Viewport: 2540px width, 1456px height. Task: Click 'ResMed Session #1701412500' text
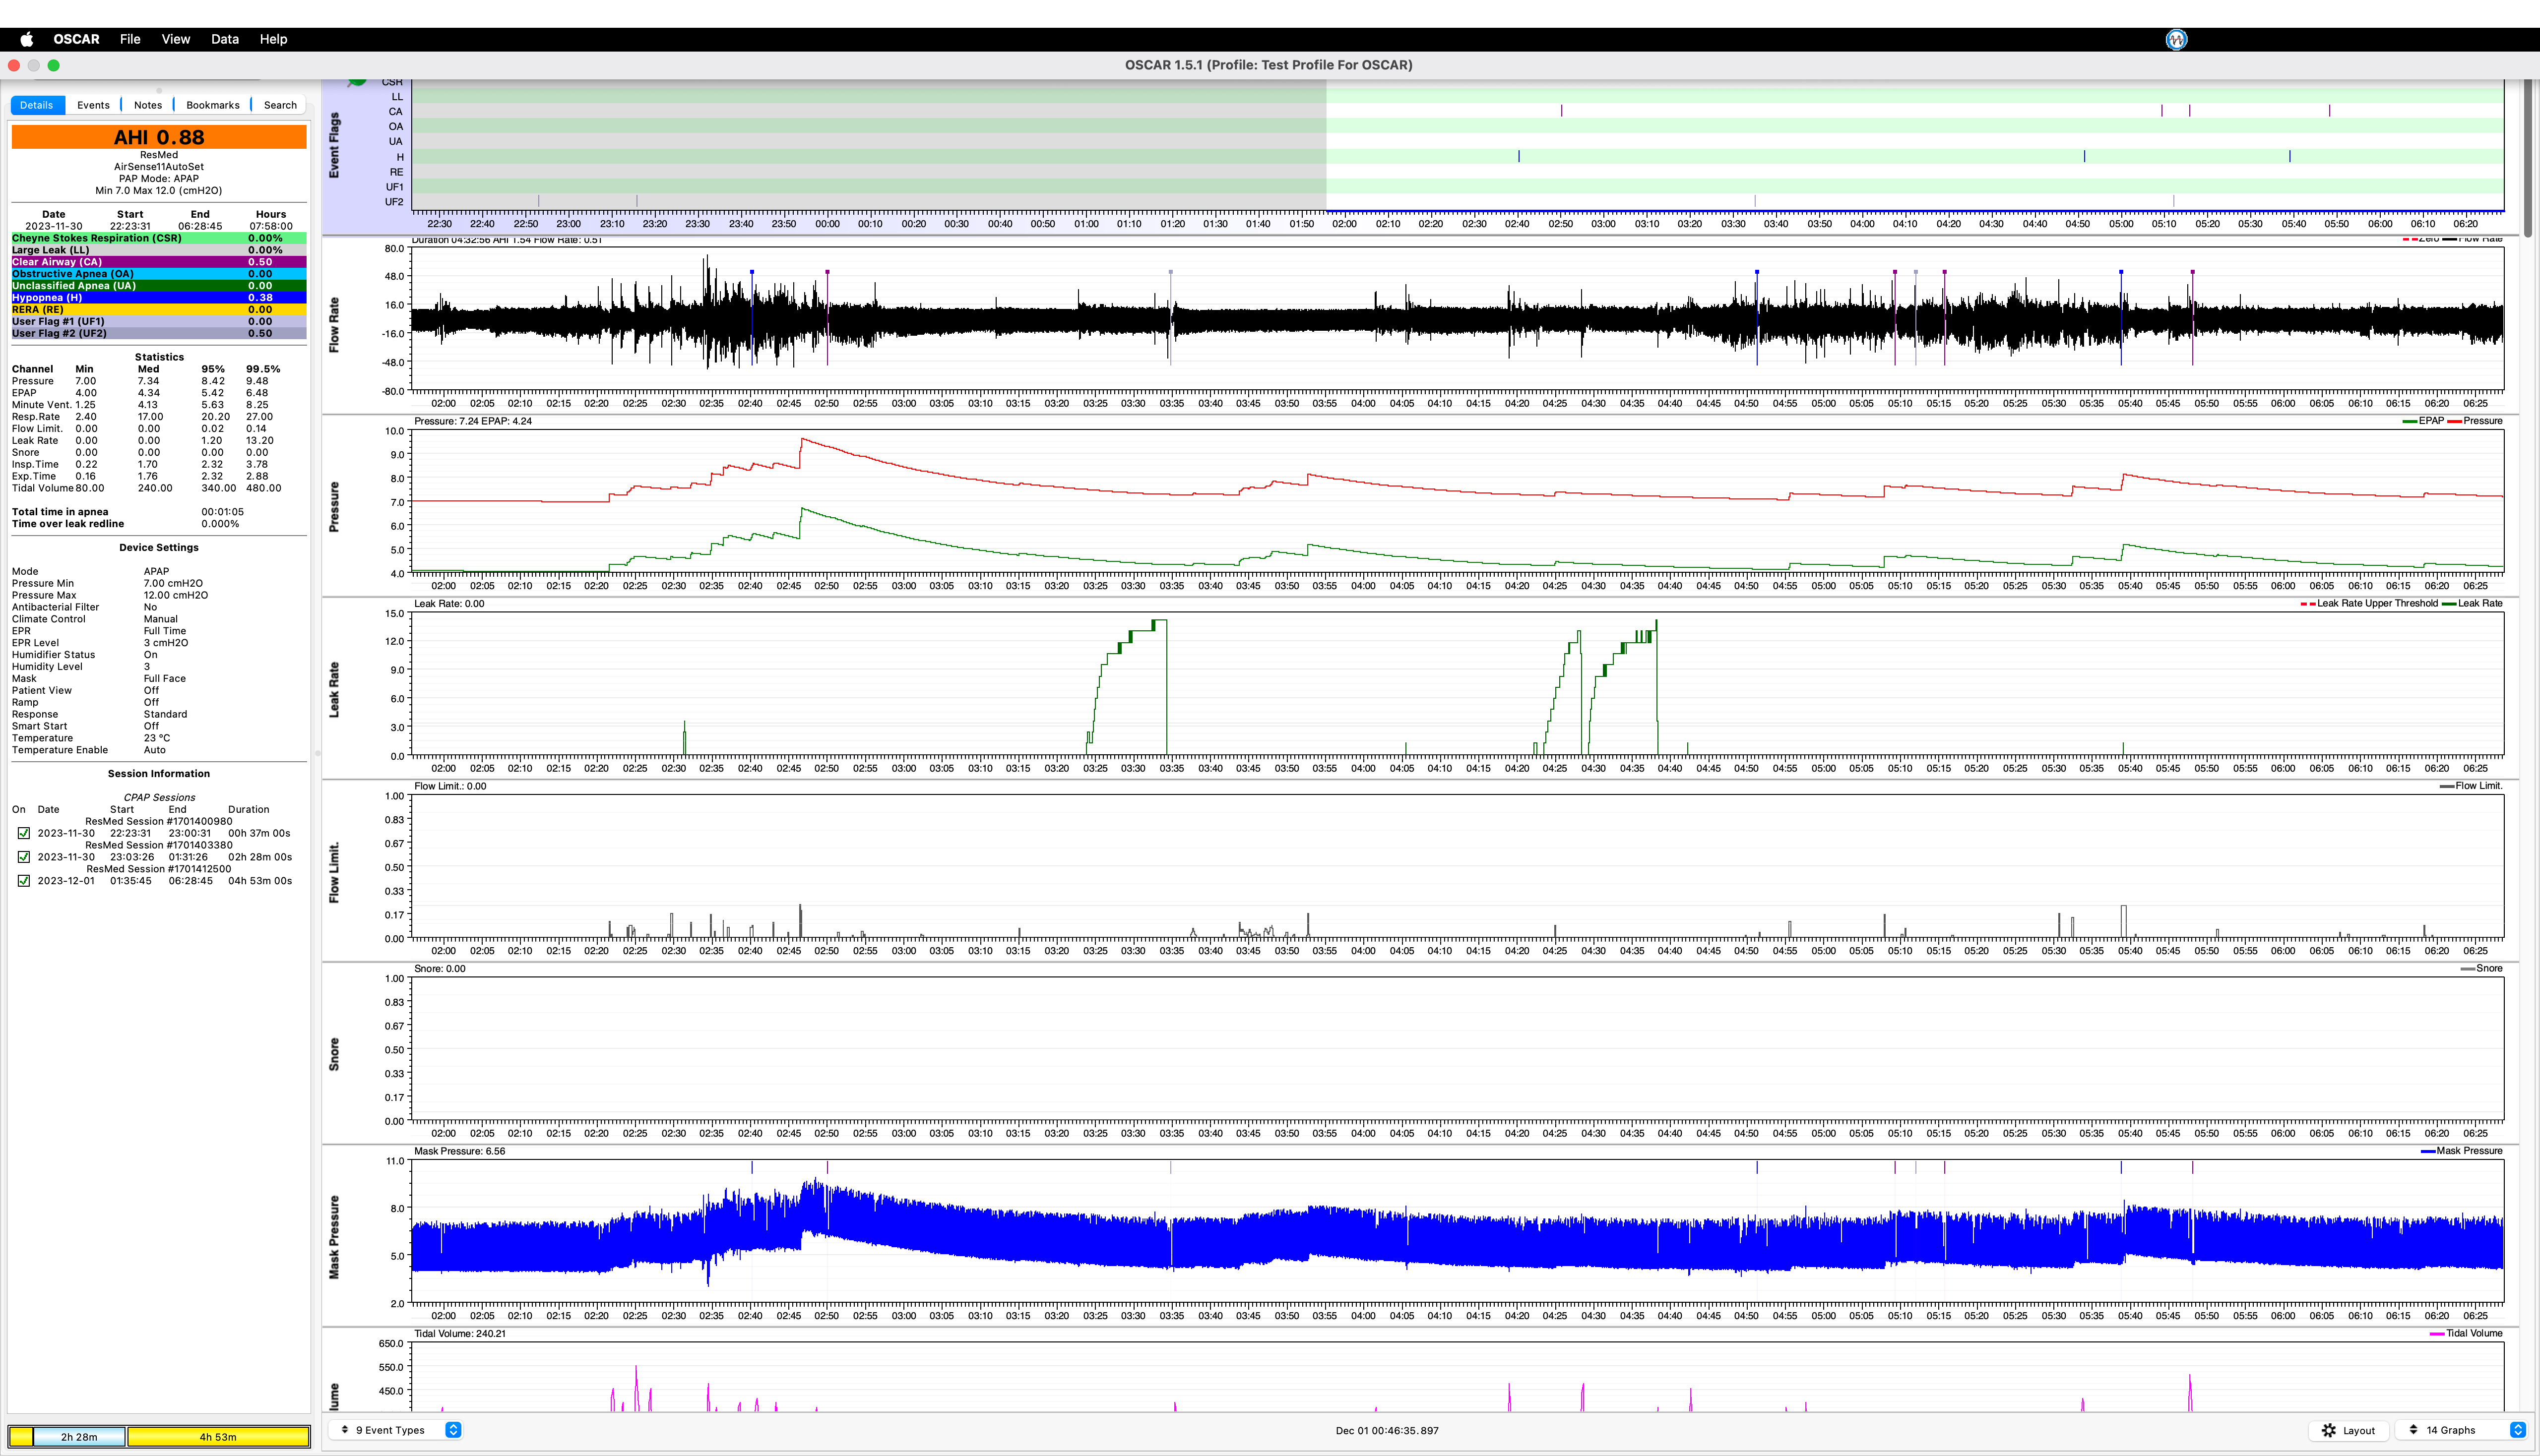(x=159, y=869)
